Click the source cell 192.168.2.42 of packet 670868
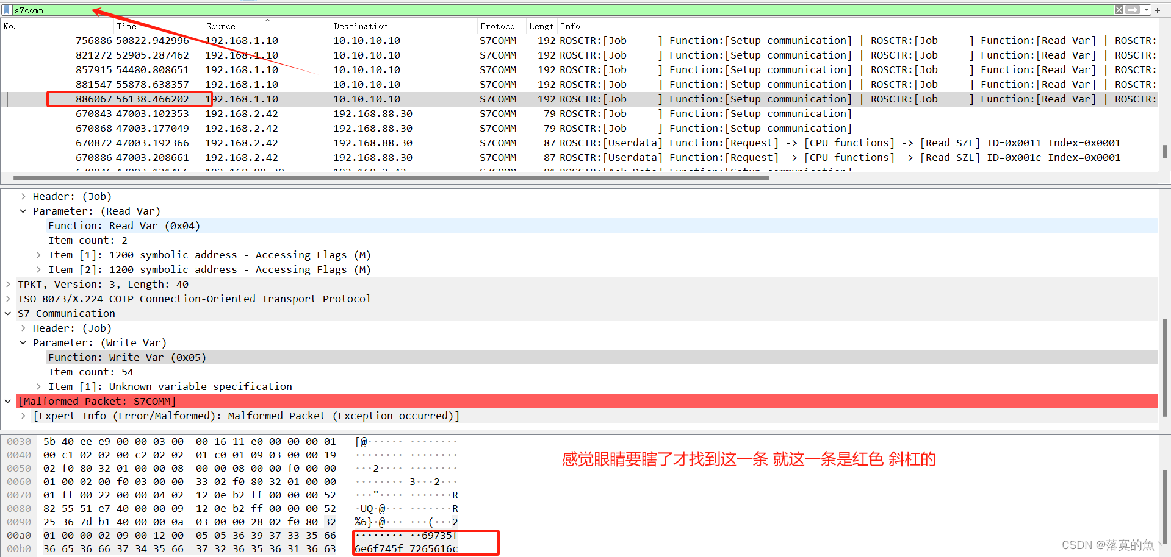 (x=242, y=128)
